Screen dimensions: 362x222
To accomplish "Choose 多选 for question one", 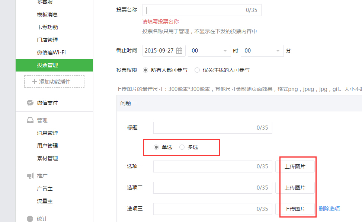I will pyautogui.click(x=182, y=147).
